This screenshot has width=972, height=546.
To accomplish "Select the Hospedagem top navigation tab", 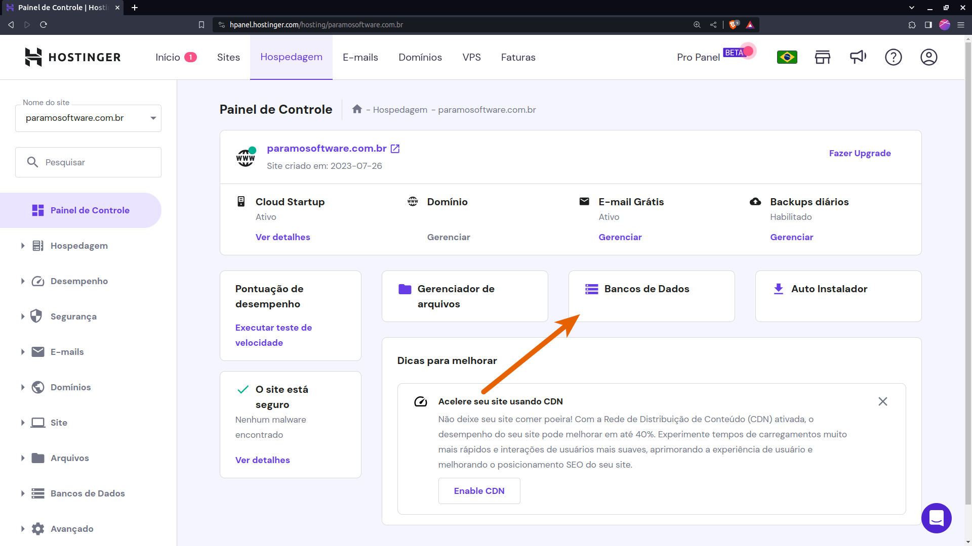I will (x=291, y=57).
